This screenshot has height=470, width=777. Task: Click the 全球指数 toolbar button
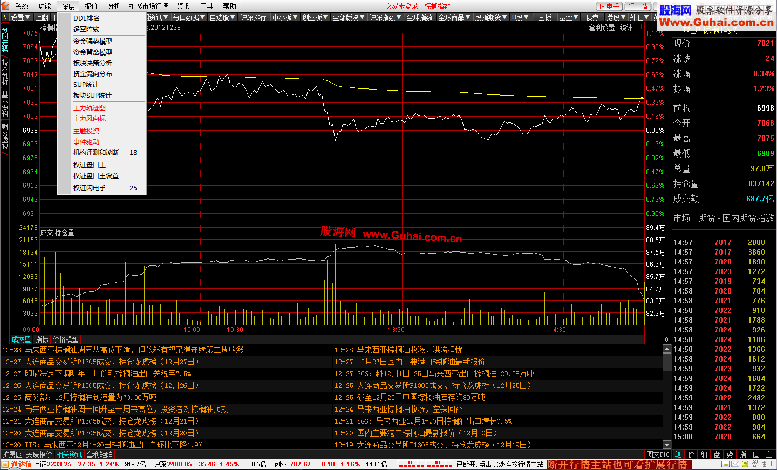point(419,17)
